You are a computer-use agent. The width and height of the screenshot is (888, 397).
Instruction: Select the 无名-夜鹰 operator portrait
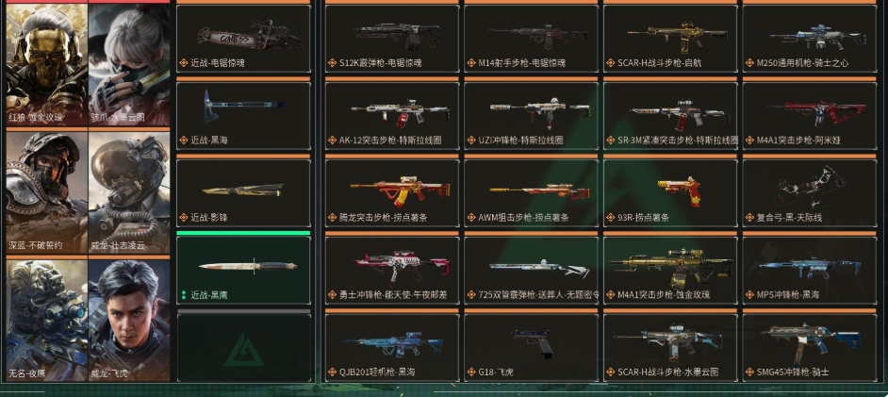(47, 321)
